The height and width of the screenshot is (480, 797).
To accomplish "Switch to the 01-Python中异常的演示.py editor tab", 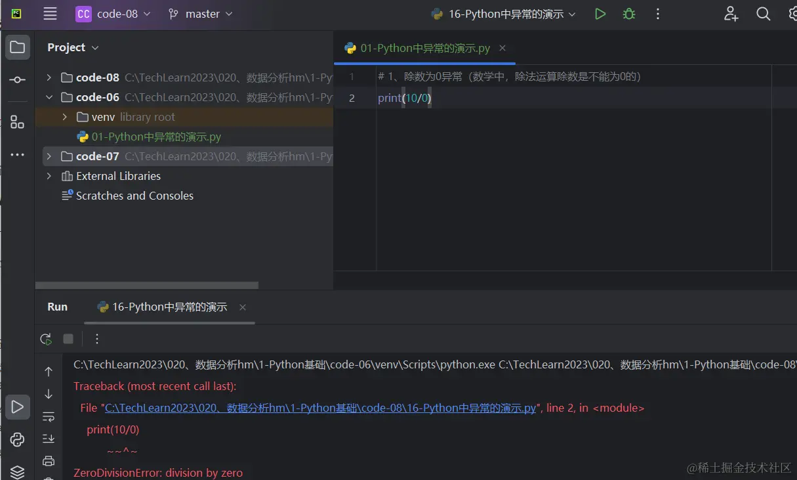I will pos(424,47).
